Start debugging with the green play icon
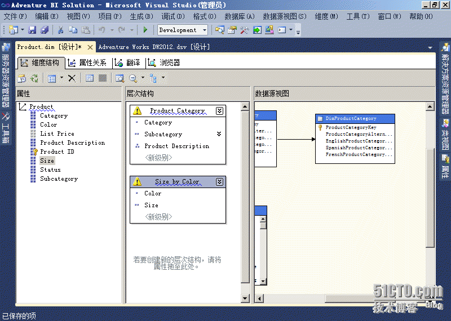This screenshot has height=321, width=451. (x=145, y=30)
